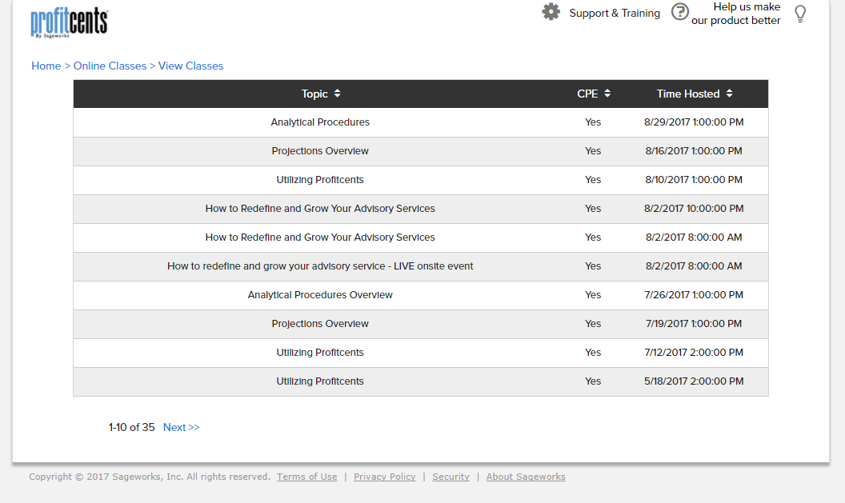Sort table by Time Hosted arrows icon
Image resolution: width=845 pixels, height=503 pixels.
[x=729, y=94]
